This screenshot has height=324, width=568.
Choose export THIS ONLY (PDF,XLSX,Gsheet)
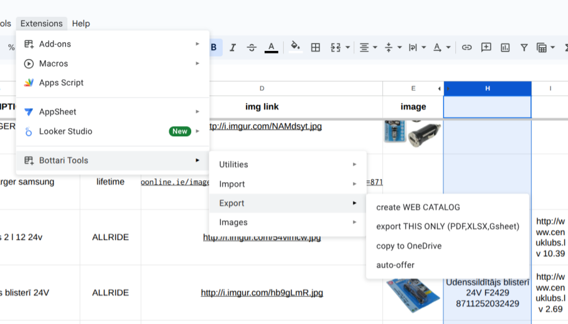click(x=447, y=227)
